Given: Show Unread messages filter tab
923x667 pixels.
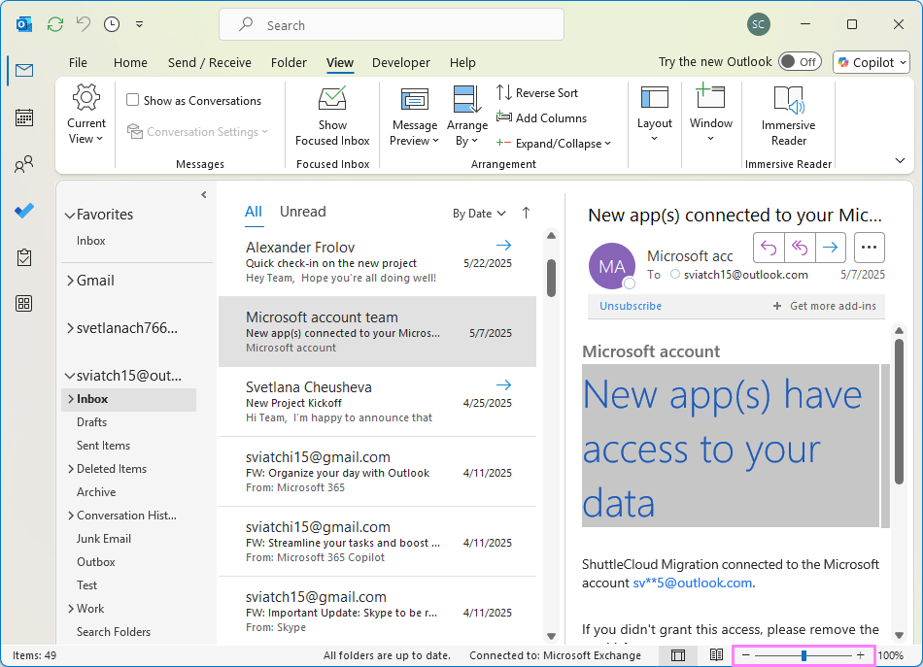Looking at the screenshot, I should [302, 212].
